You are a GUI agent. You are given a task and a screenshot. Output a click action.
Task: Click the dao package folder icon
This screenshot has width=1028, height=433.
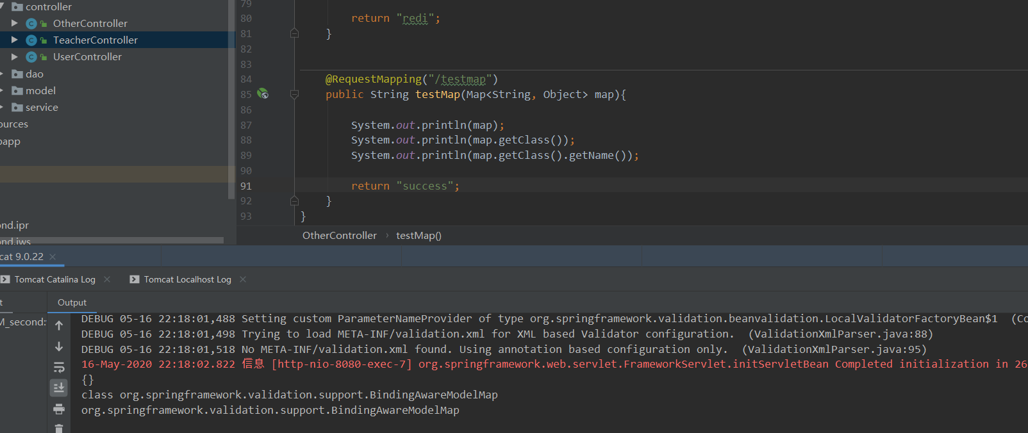point(17,74)
